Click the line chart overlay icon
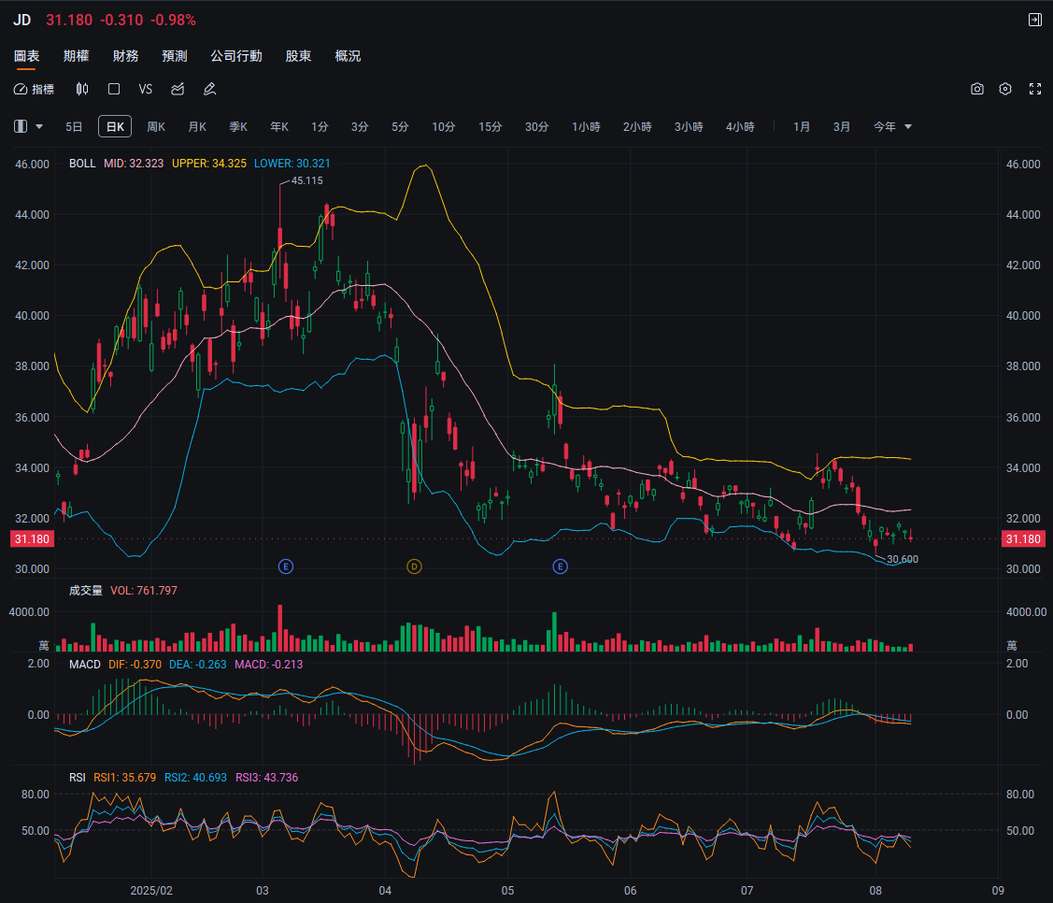The image size is (1053, 903). (x=177, y=89)
